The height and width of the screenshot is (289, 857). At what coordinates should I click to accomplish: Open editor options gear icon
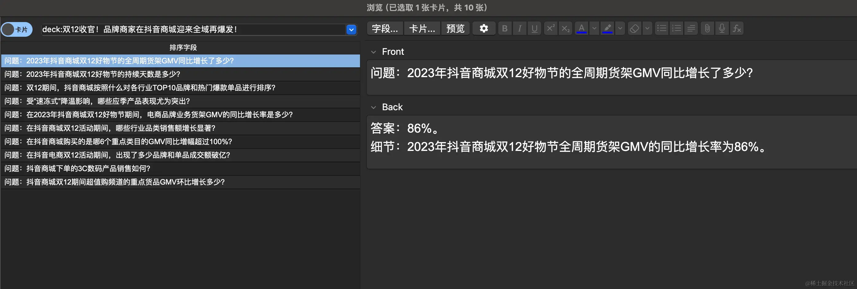pos(484,28)
